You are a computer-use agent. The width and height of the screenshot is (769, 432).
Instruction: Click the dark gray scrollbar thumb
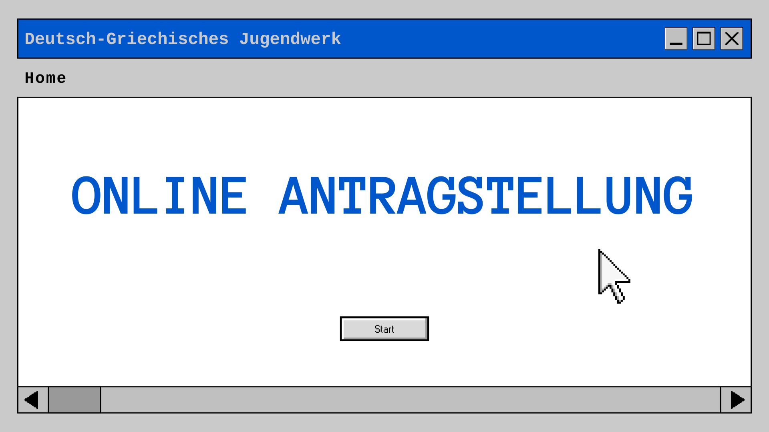[x=74, y=400]
